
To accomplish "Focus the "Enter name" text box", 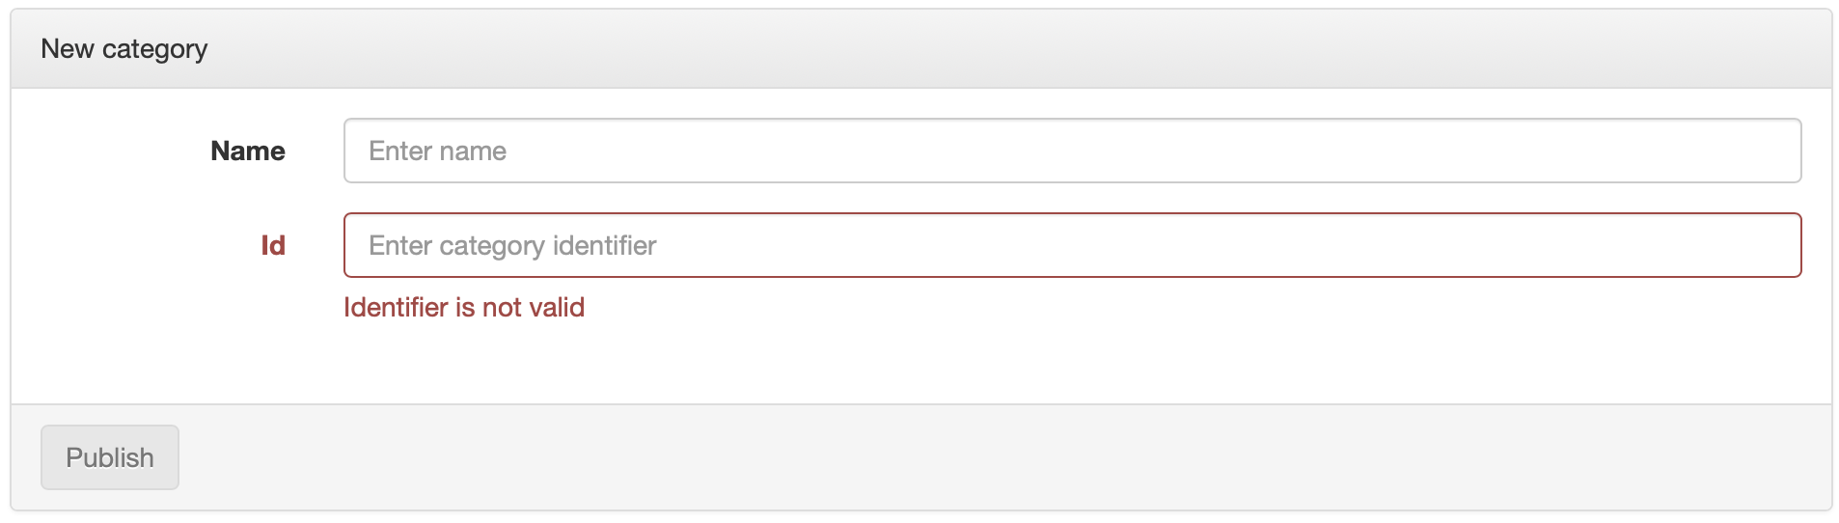I will coord(1072,151).
